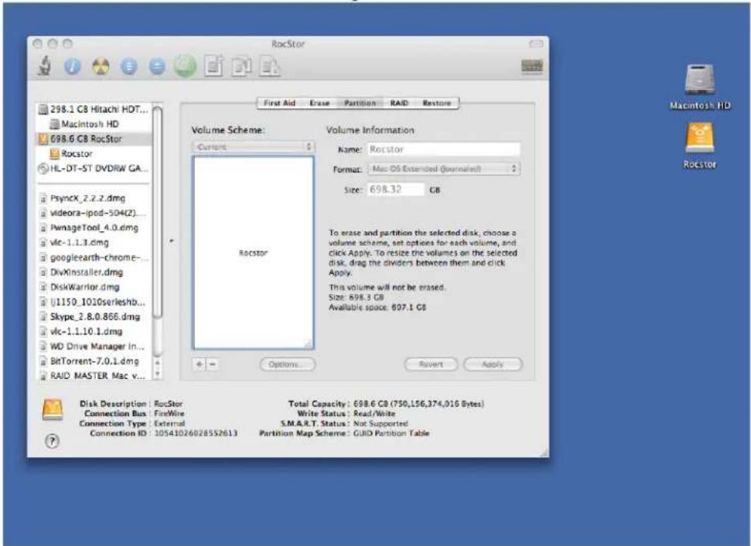Select 298.1 GB Hitachi disk in sidebar
The height and width of the screenshot is (546, 751).
tap(94, 109)
